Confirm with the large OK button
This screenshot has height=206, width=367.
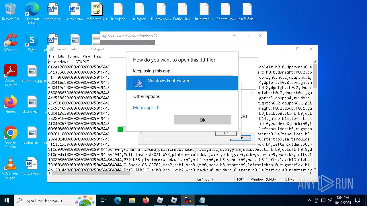202,120
